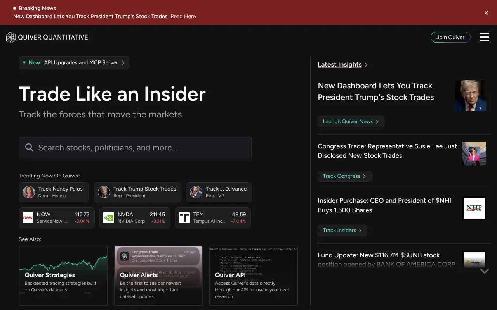Screen dimensions: 497x310
Task: Click the NVIDIA logo icon
Action: click(x=109, y=218)
